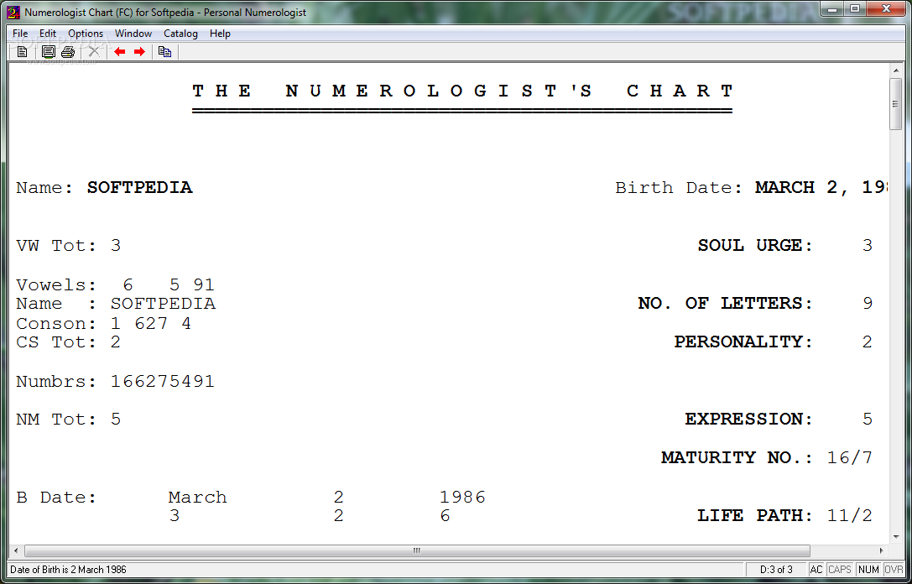Click the new document toolbar icon
Image resolution: width=912 pixels, height=584 pixels.
point(22,52)
